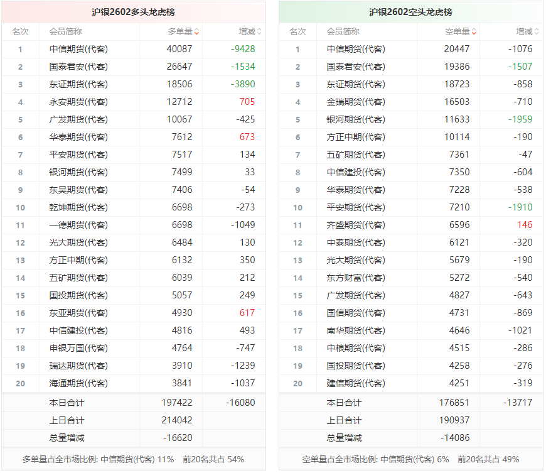The width and height of the screenshot is (546, 473).
Task: Click short total 176851
Action: [454, 403]
